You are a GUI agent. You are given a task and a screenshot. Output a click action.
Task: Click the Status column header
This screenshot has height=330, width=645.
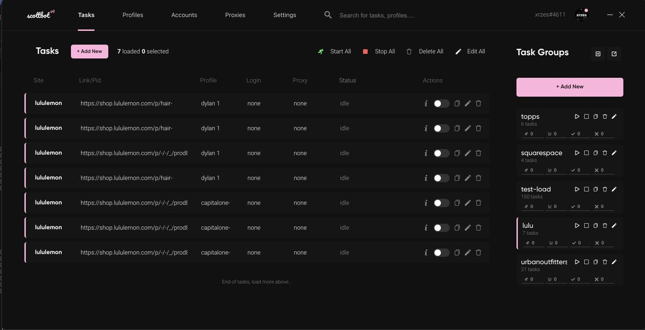pyautogui.click(x=348, y=80)
